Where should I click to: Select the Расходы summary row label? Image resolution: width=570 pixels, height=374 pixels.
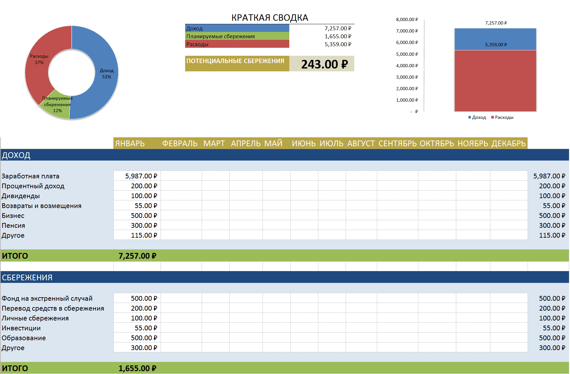coord(237,44)
